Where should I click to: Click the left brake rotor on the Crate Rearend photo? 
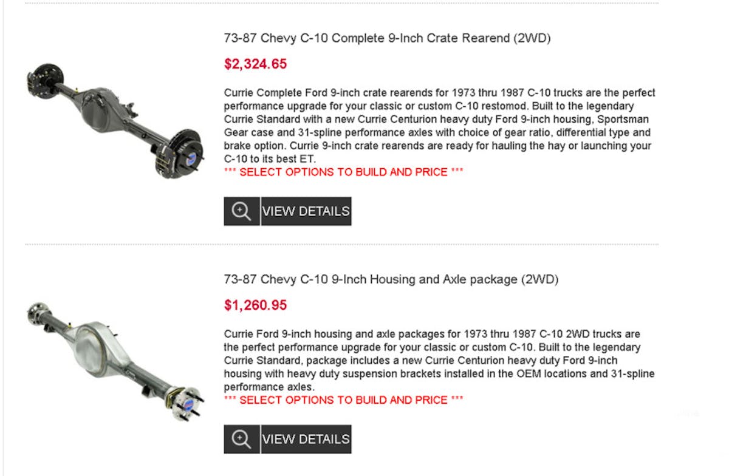44,78
